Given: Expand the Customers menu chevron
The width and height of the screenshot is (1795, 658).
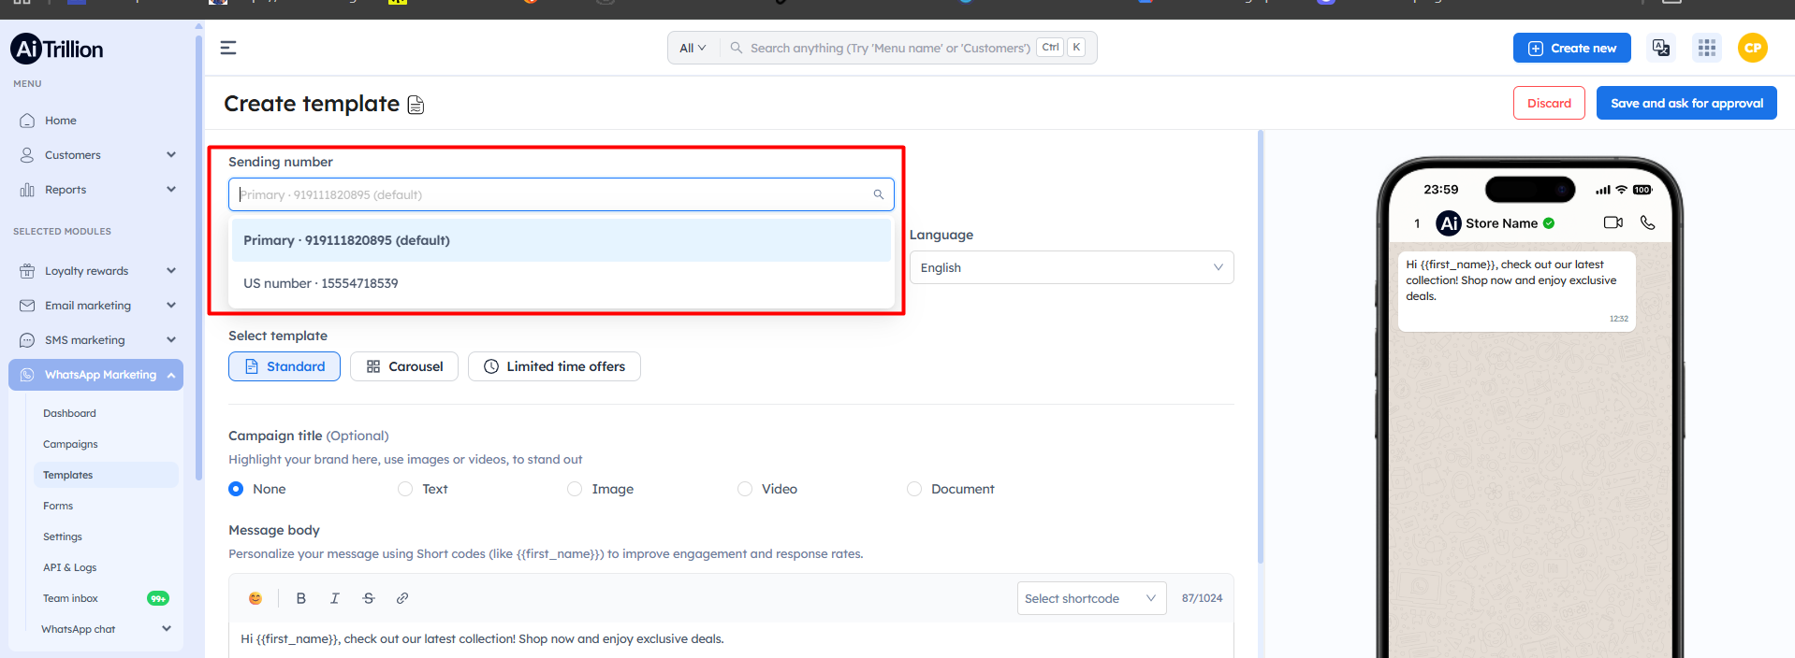Looking at the screenshot, I should (x=171, y=155).
